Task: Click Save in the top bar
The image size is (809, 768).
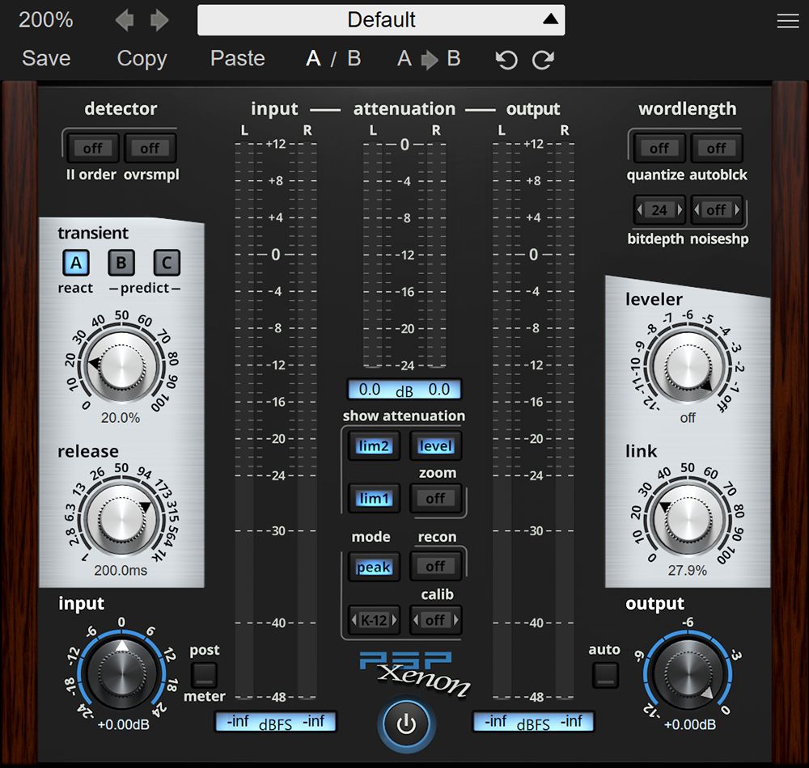Action: tap(46, 59)
